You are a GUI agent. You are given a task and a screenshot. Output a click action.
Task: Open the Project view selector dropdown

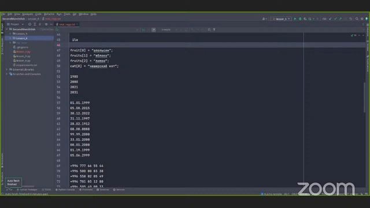click(x=16, y=24)
